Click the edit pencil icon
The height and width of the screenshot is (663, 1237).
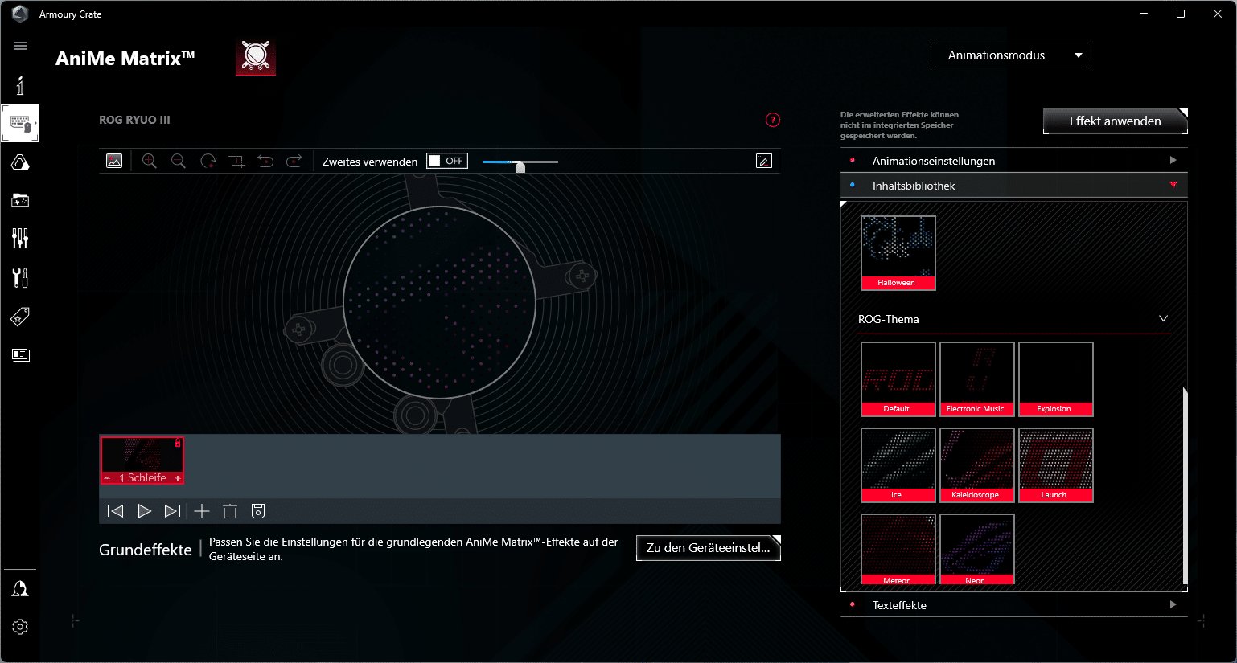[764, 161]
